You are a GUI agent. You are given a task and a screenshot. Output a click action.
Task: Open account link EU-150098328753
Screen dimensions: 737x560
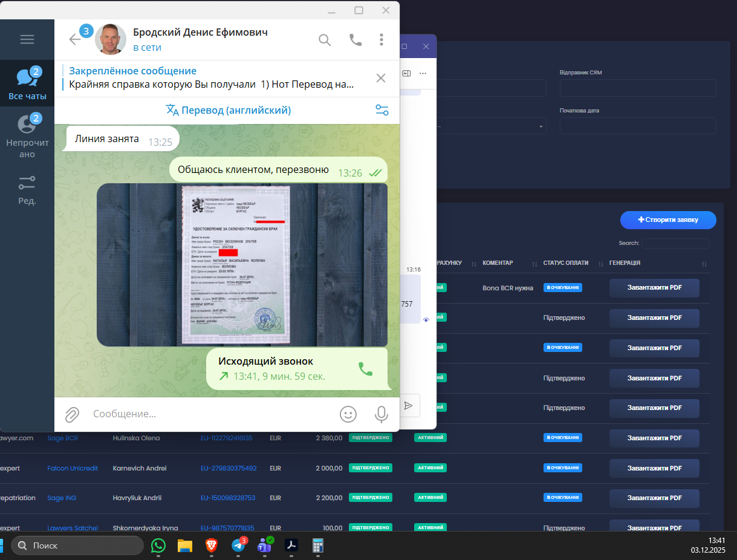(228, 498)
